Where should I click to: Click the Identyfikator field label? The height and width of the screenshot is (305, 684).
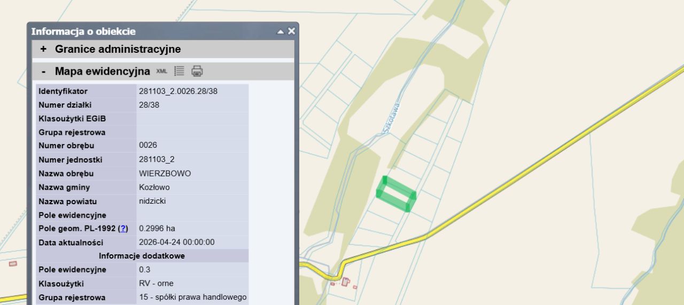coord(63,91)
